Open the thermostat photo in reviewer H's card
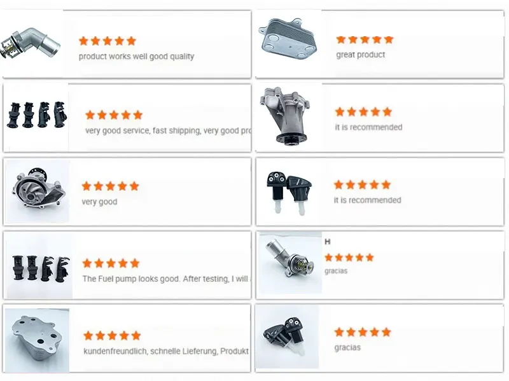This screenshot has width=509, height=381. 290,263
